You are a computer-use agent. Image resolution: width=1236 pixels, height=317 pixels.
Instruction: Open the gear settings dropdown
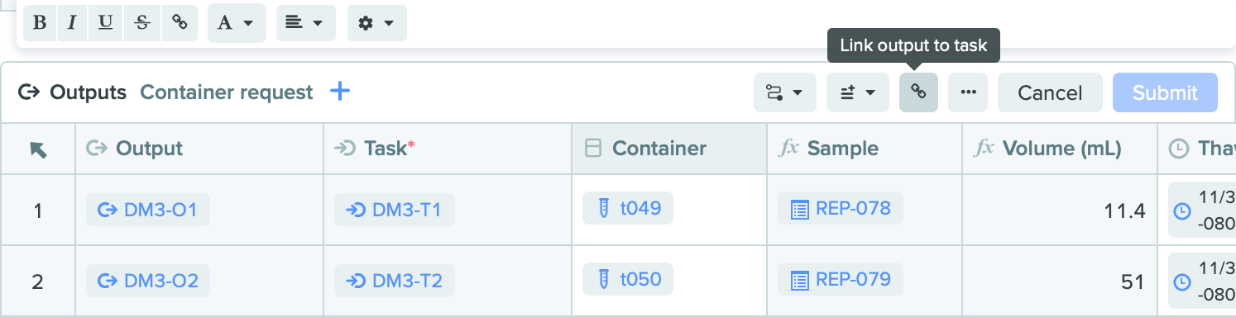click(376, 23)
